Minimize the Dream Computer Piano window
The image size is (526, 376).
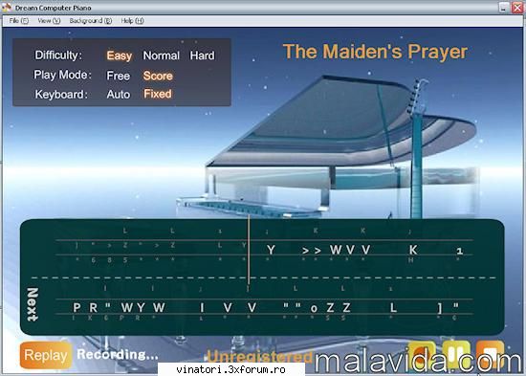503,8
